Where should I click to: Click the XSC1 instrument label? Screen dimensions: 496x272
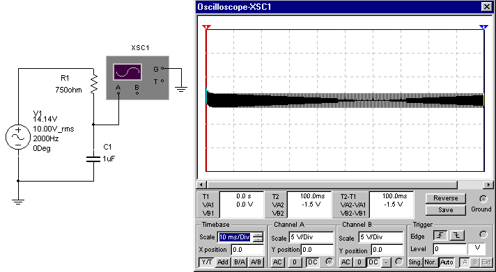click(x=140, y=48)
